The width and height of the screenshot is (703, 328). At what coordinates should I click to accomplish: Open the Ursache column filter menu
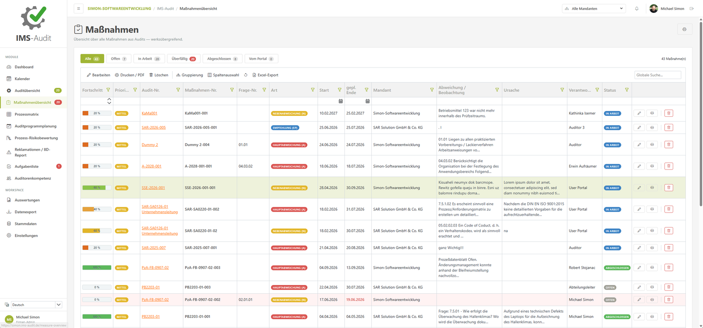(x=562, y=90)
